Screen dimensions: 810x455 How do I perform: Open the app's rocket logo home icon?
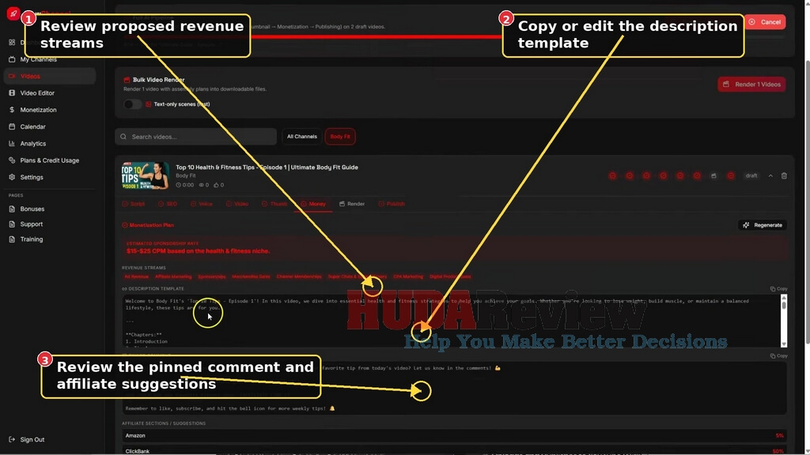point(13,14)
